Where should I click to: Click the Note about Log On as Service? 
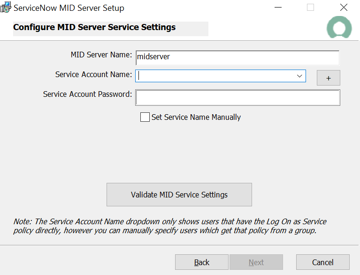[x=170, y=226]
